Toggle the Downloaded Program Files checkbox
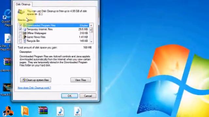This screenshot has width=209, height=117. point(20,25)
